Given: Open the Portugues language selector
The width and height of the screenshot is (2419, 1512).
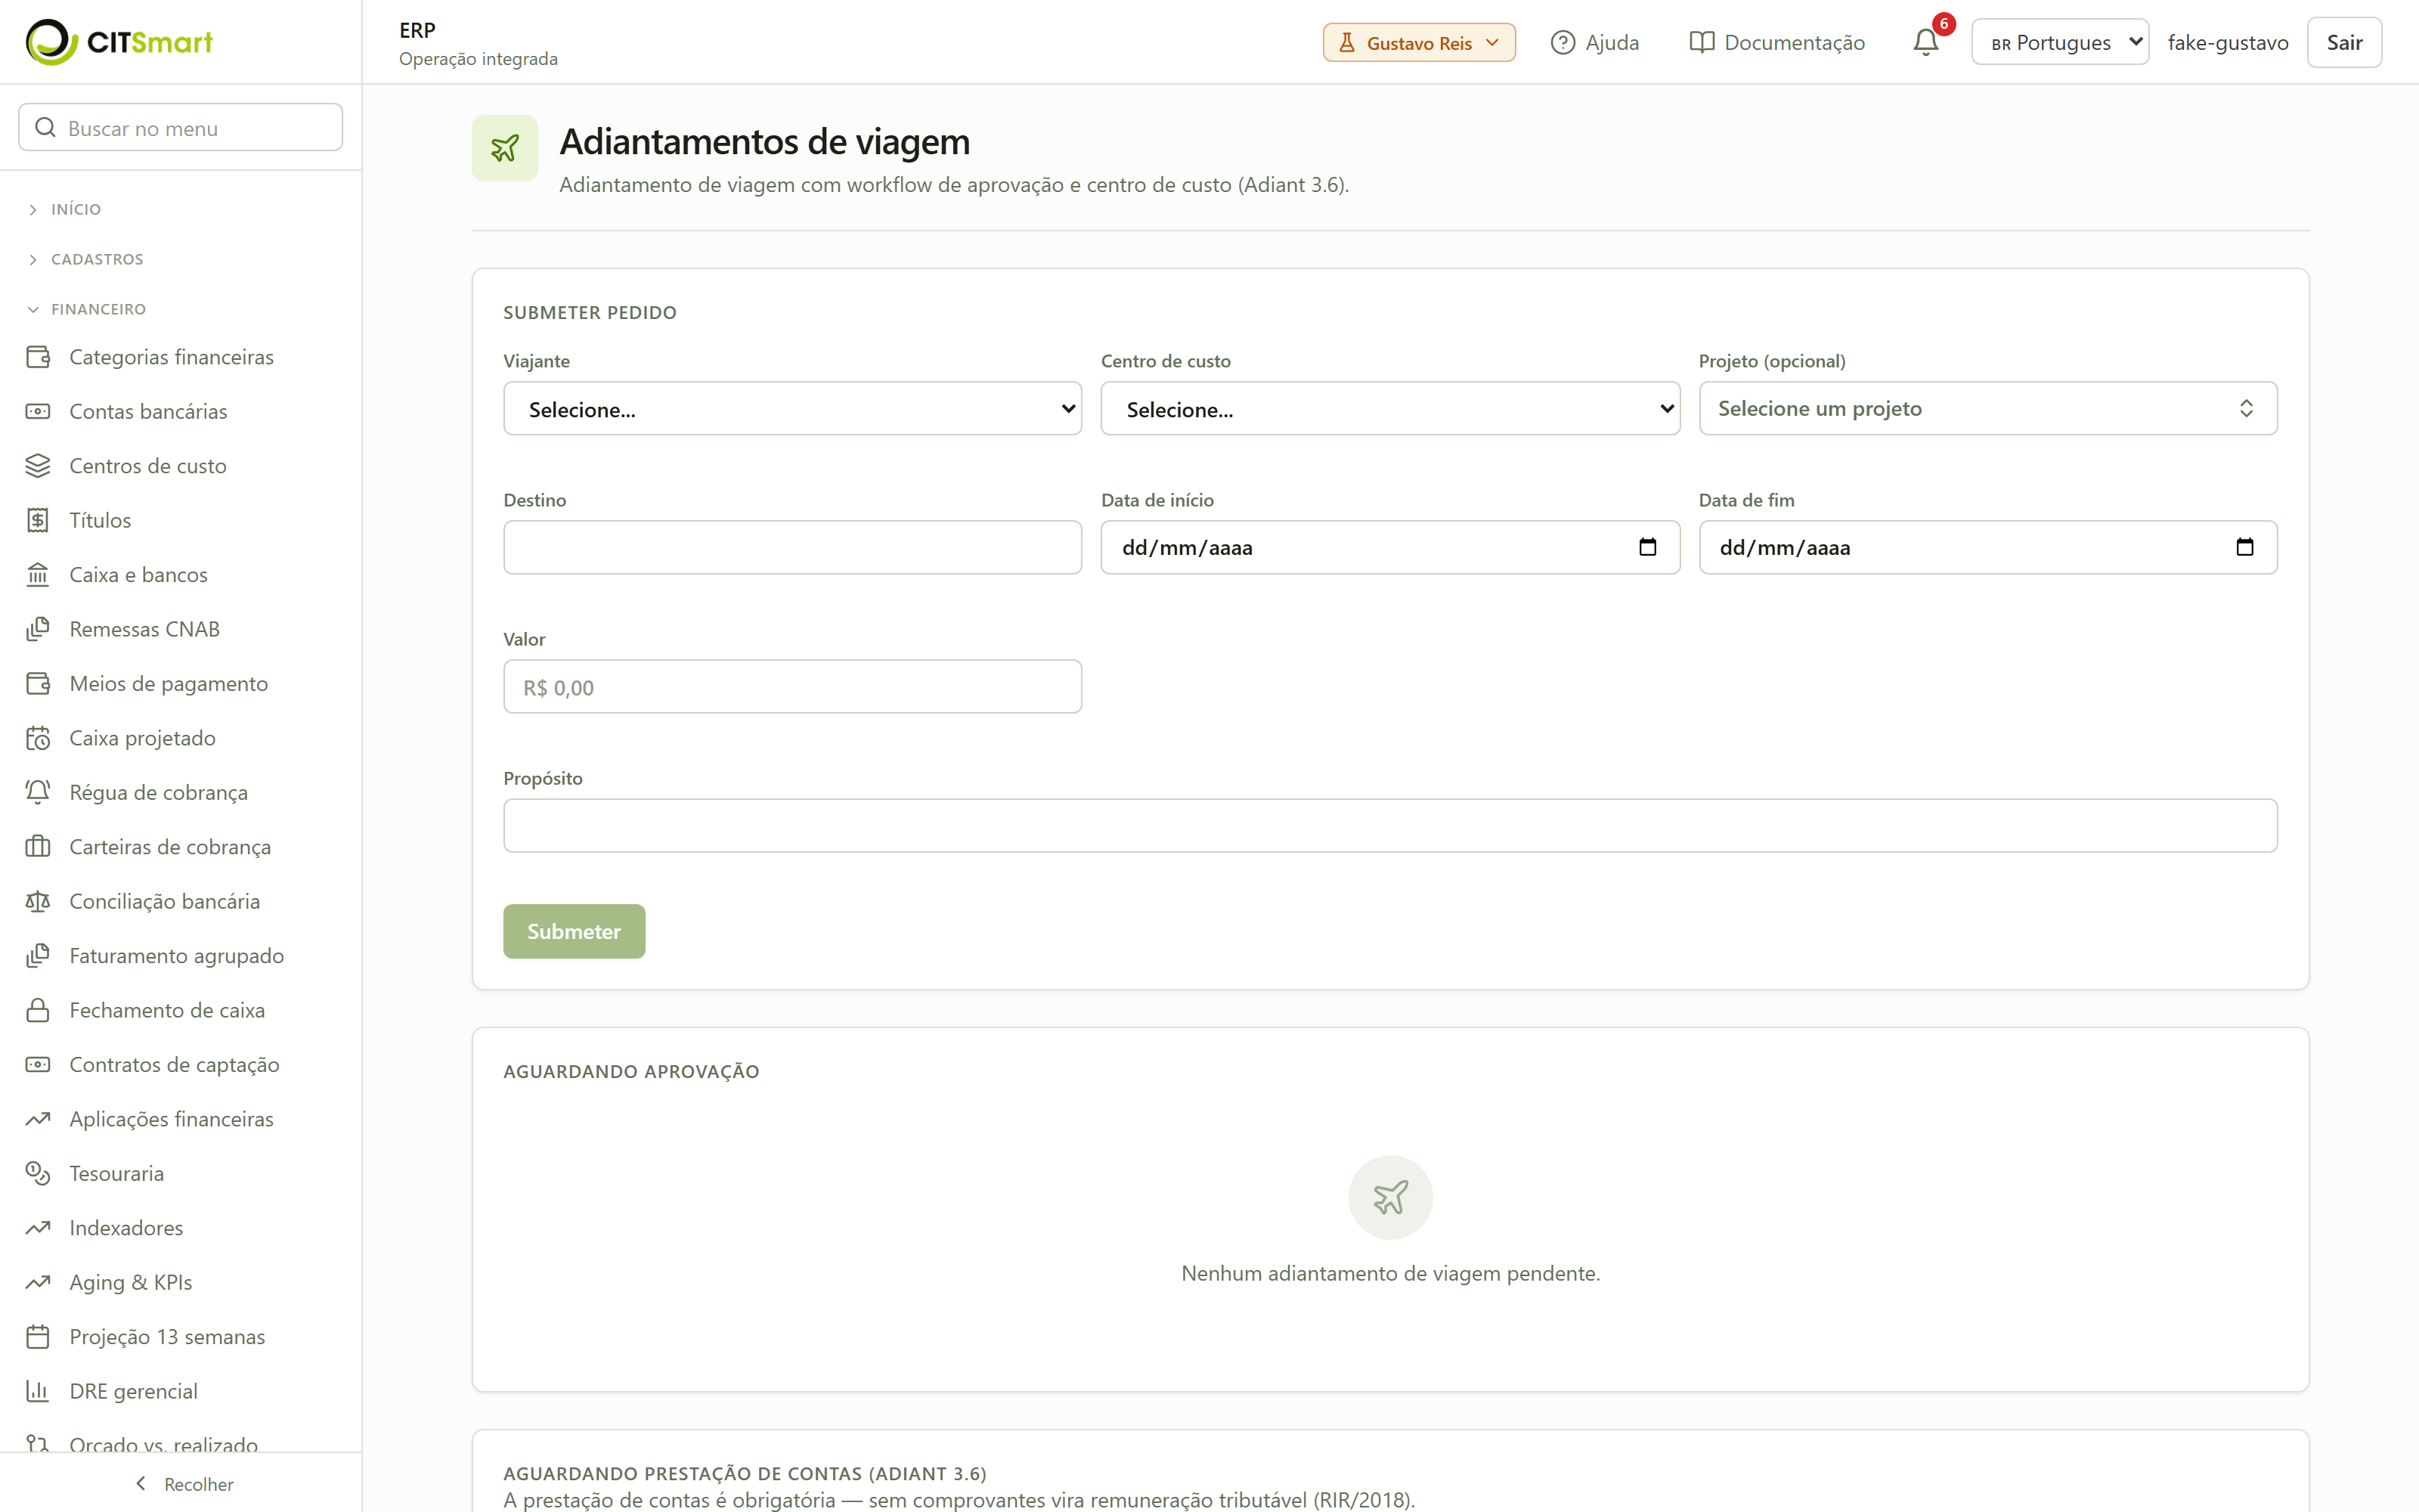Looking at the screenshot, I should coord(2059,42).
